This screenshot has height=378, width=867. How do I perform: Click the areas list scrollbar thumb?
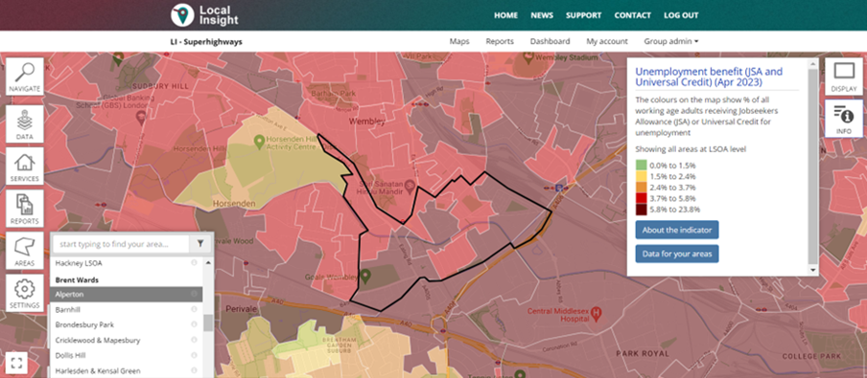pyautogui.click(x=208, y=322)
